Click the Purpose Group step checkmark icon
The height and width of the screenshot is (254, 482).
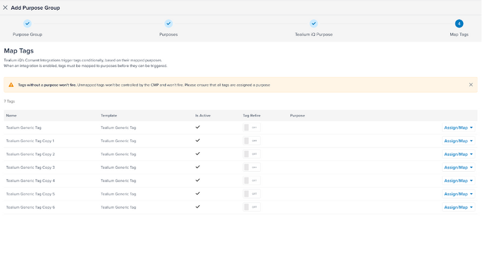pyautogui.click(x=27, y=24)
